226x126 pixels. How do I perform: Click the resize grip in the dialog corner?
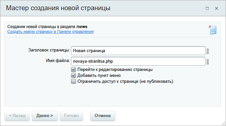[223, 123]
